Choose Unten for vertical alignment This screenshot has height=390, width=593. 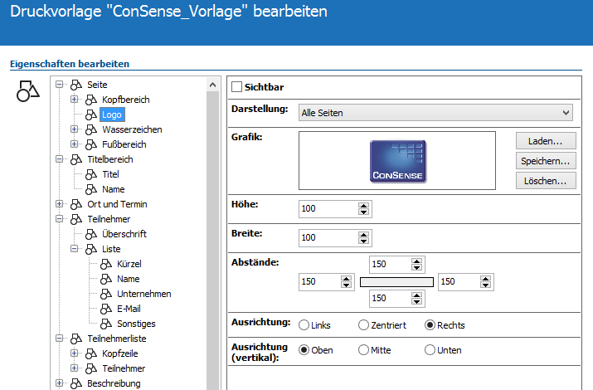point(430,350)
